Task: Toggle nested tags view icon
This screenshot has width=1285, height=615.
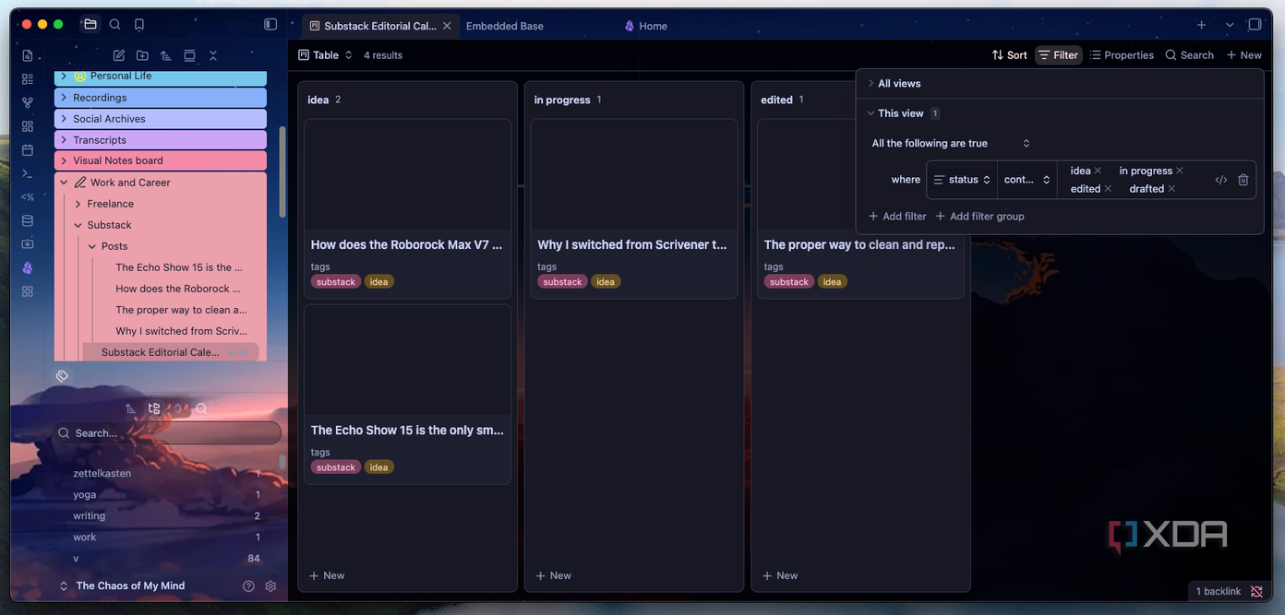Action: [154, 408]
